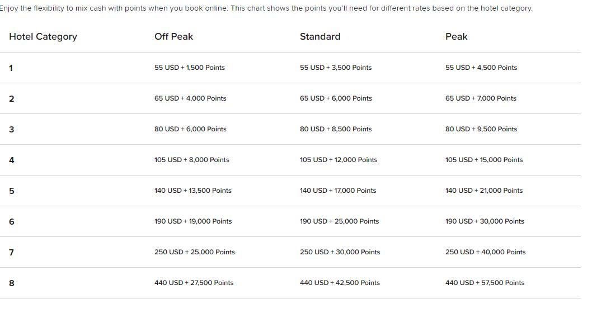Image resolution: width=592 pixels, height=313 pixels.
Task: Select 65 USD + 6,000 Points cell
Action: pyautogui.click(x=336, y=98)
